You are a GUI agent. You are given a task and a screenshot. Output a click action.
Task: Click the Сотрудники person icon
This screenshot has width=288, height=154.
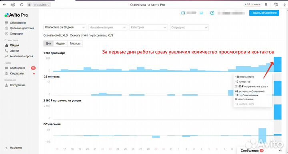click(6, 85)
